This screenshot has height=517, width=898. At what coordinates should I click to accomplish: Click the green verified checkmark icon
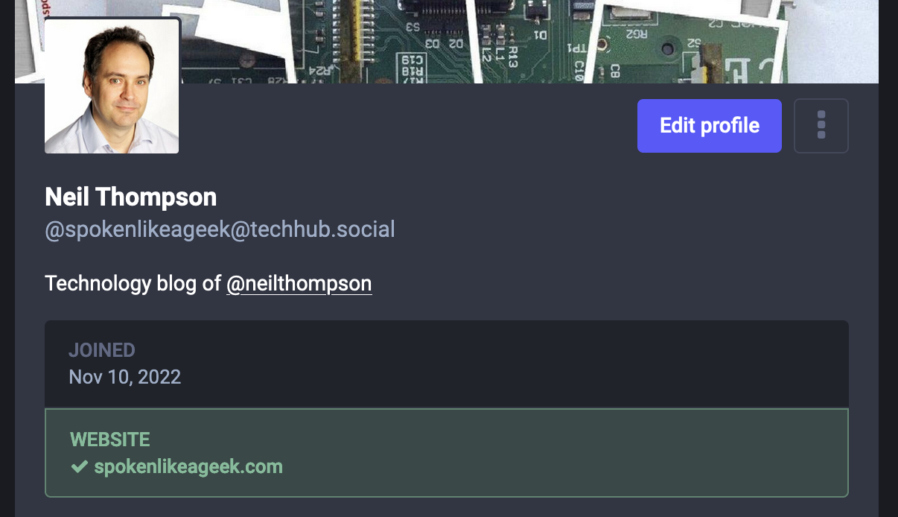(79, 467)
